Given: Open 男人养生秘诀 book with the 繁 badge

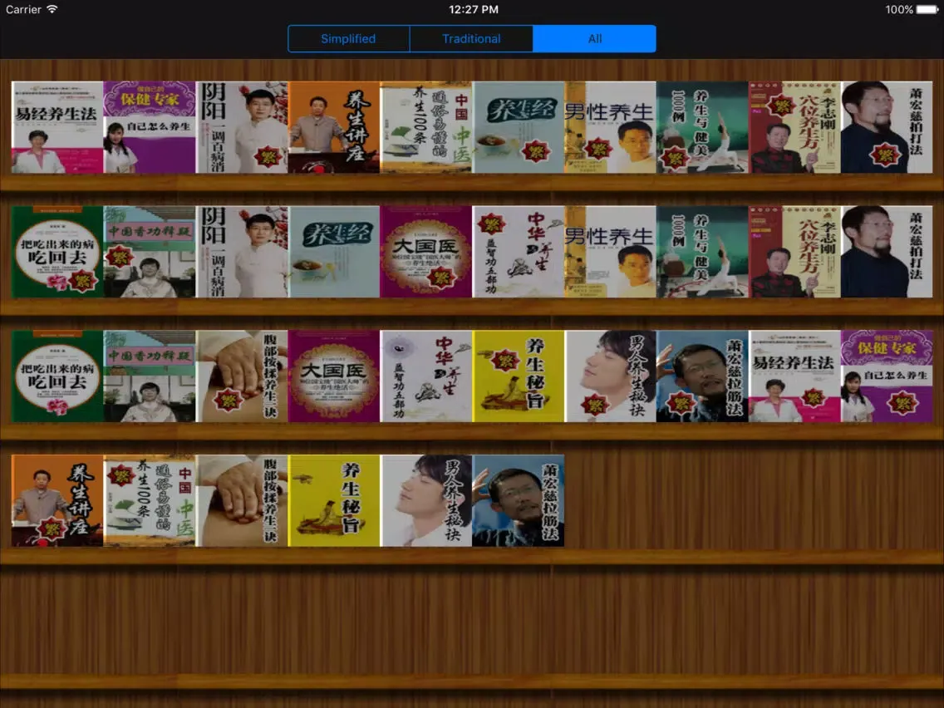Looking at the screenshot, I should (x=611, y=376).
